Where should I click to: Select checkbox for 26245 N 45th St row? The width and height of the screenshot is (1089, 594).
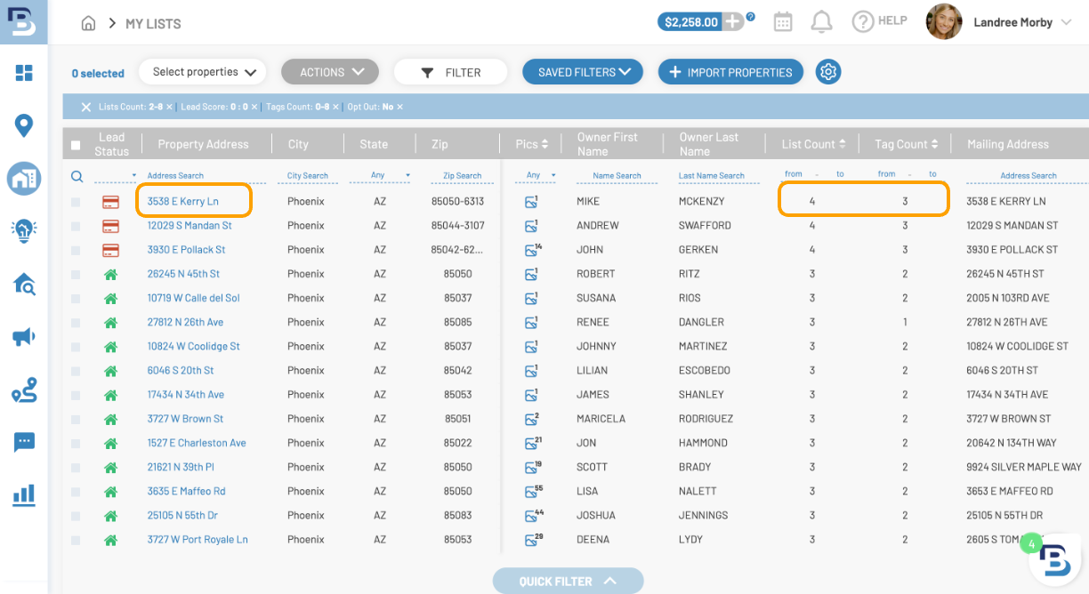coord(76,274)
